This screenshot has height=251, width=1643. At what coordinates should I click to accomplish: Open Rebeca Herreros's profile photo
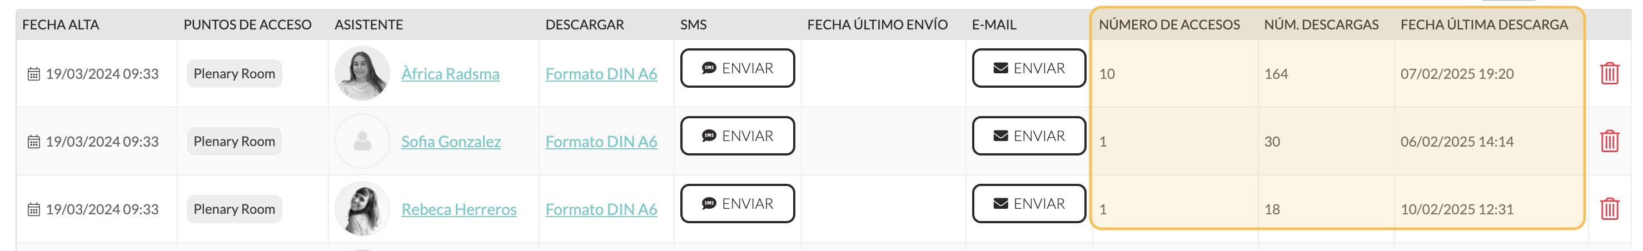pyautogui.click(x=362, y=208)
